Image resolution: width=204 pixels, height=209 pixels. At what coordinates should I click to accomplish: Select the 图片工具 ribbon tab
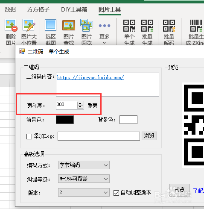click(110, 9)
